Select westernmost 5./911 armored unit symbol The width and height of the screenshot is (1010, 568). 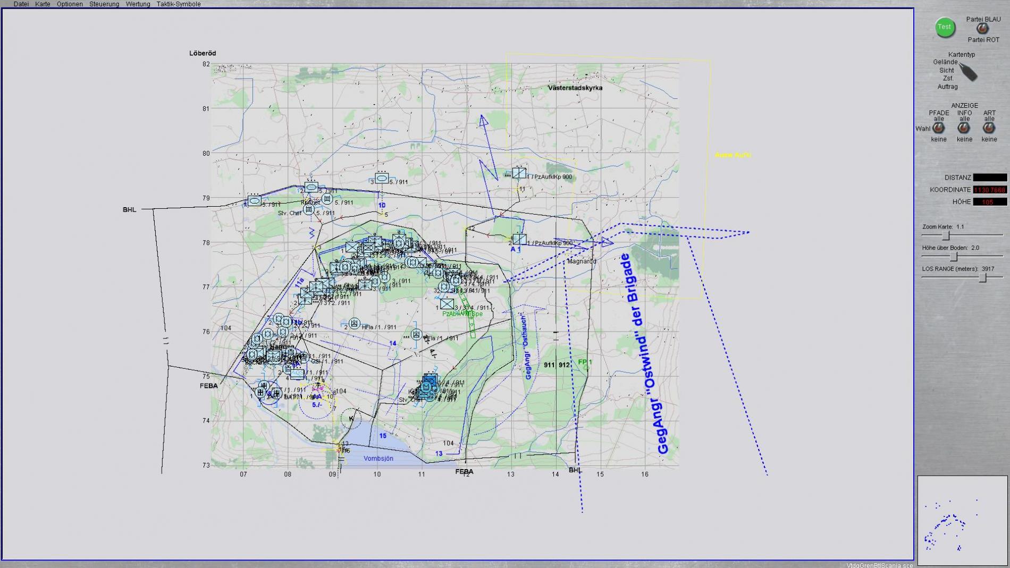(x=255, y=201)
